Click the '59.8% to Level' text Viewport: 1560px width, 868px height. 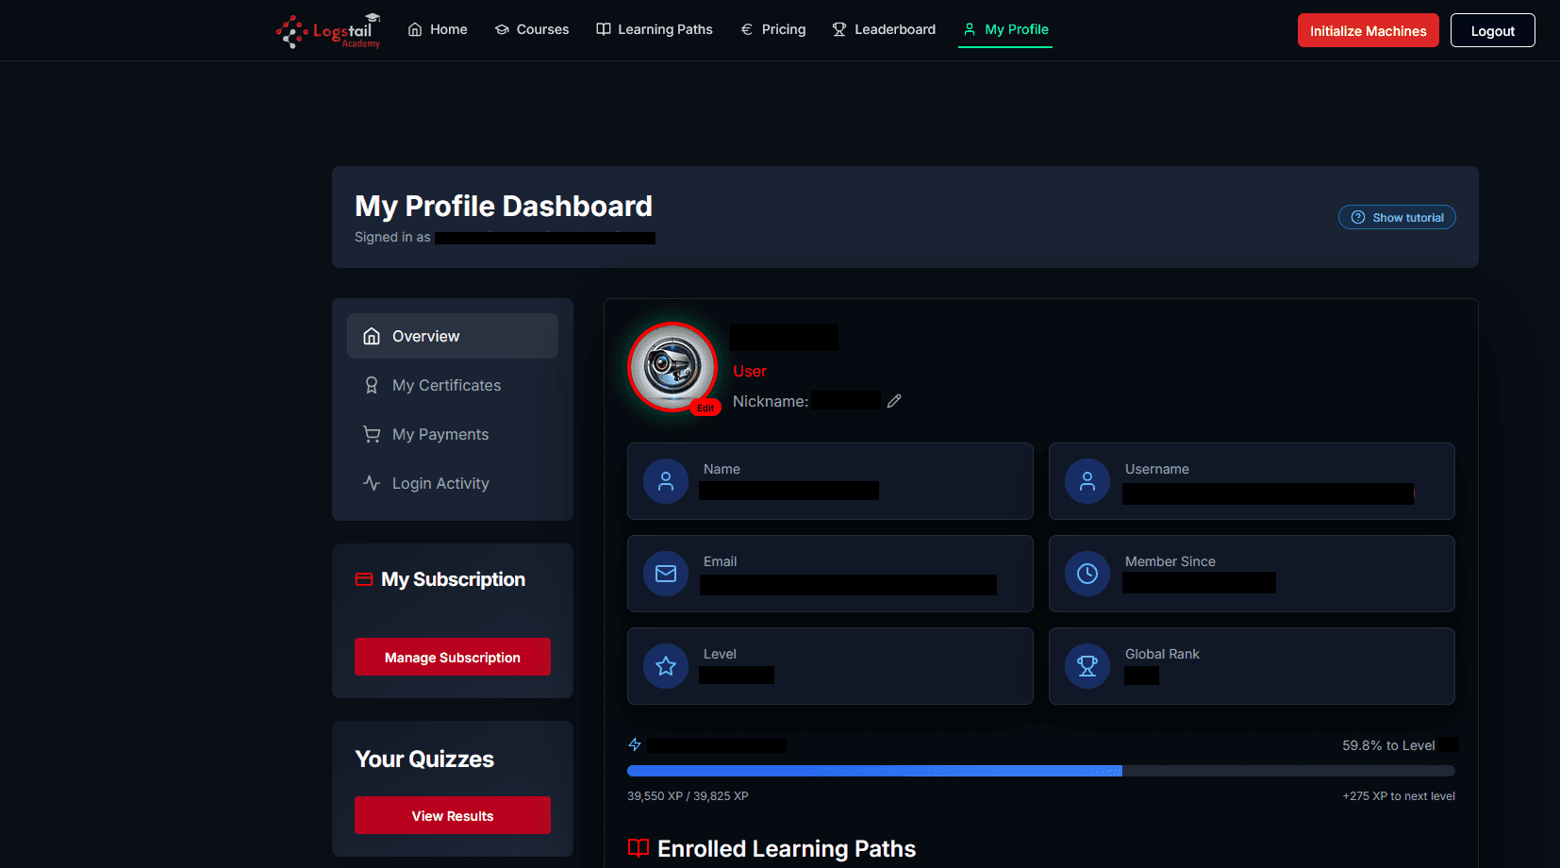pos(1388,745)
